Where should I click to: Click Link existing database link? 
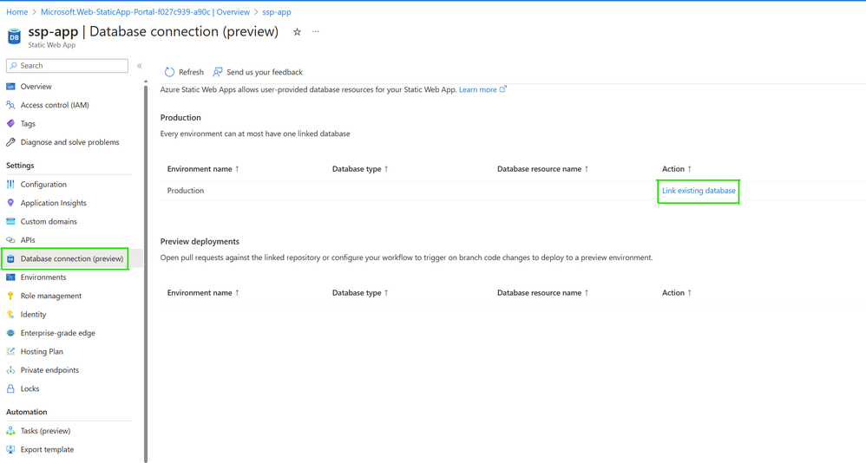coord(699,191)
